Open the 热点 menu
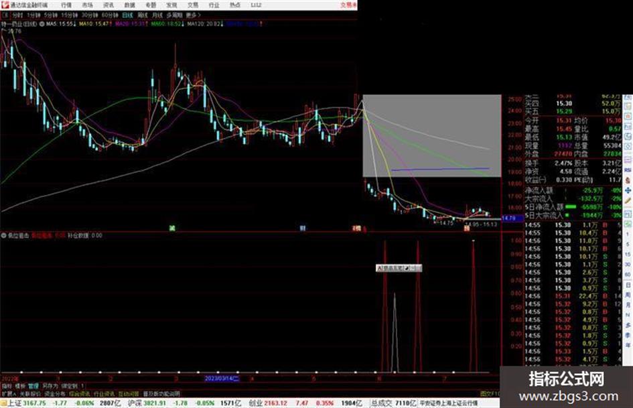 coord(235,5)
